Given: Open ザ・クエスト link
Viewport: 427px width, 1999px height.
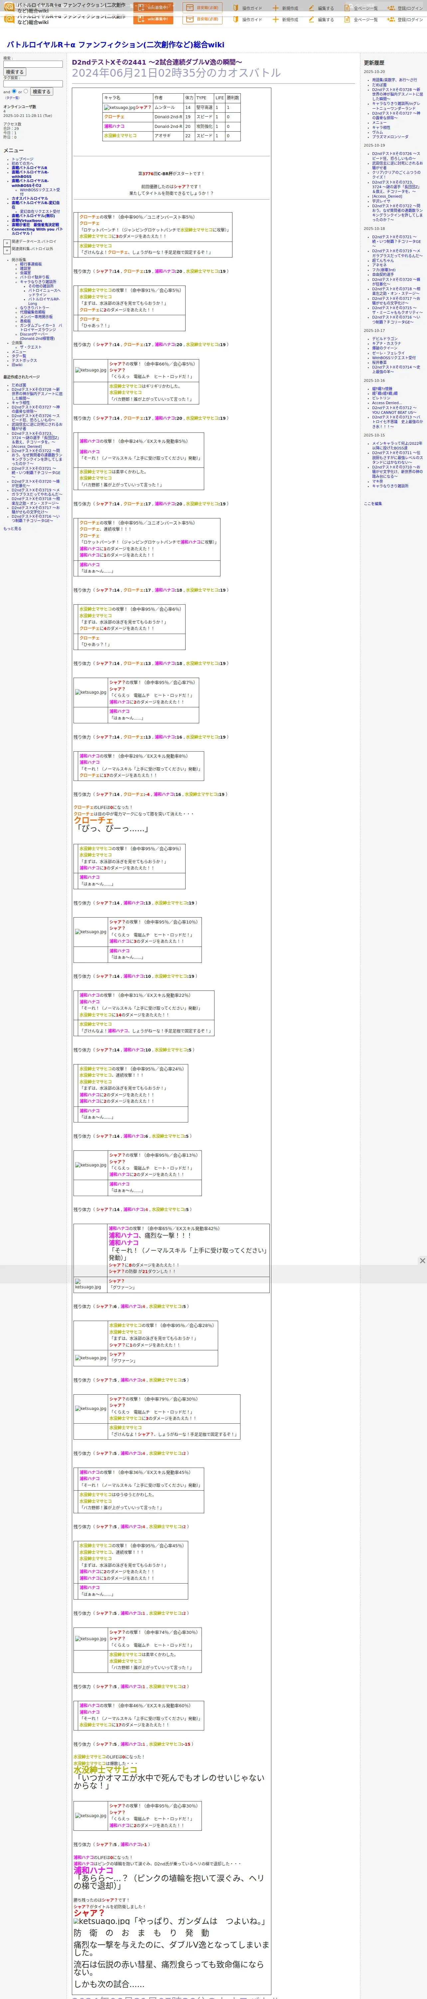Looking at the screenshot, I should (x=31, y=347).
